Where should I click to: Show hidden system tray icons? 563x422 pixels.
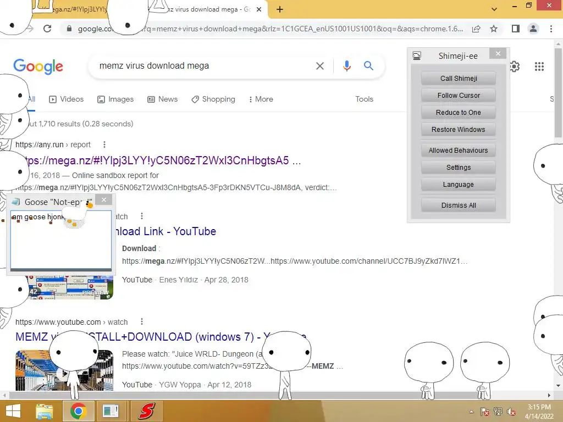click(471, 412)
